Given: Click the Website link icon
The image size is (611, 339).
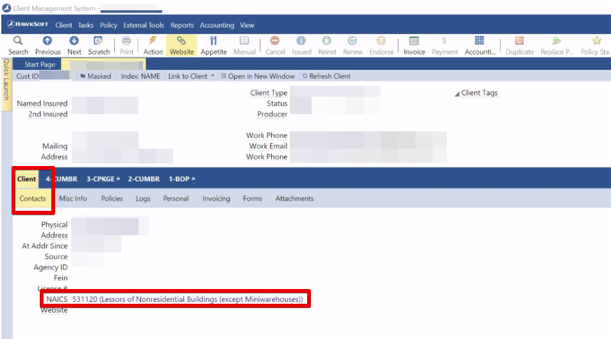Looking at the screenshot, I should (x=181, y=40).
